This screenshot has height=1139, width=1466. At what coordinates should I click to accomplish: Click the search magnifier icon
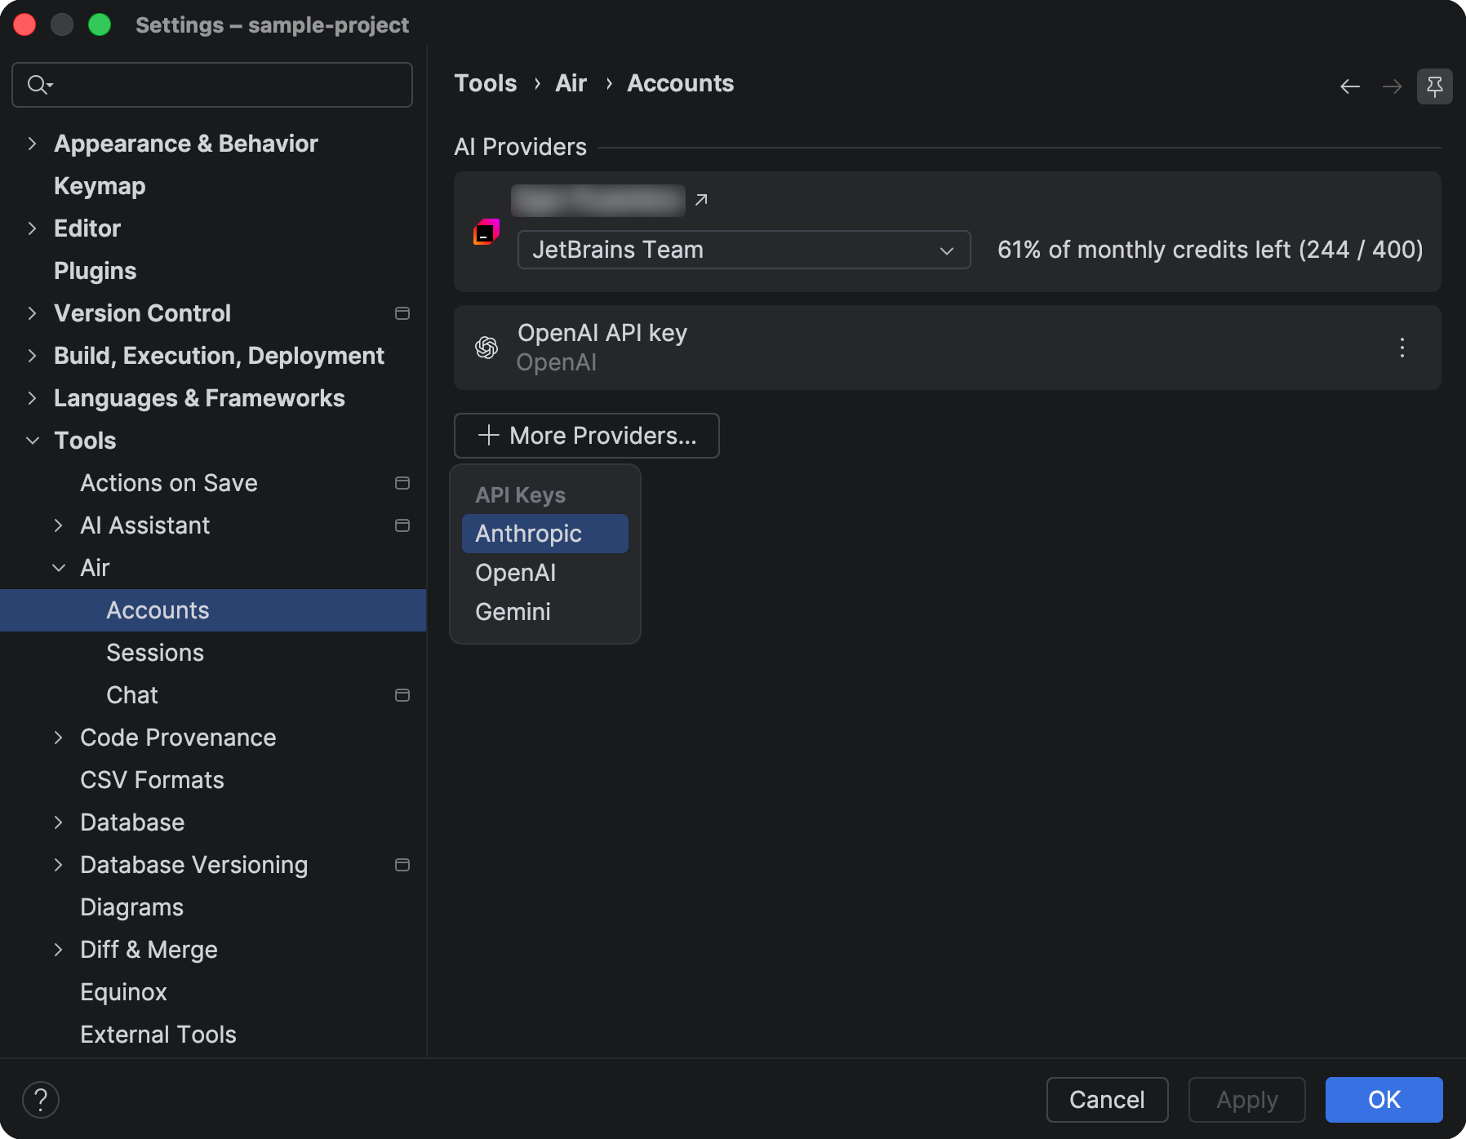coord(39,85)
